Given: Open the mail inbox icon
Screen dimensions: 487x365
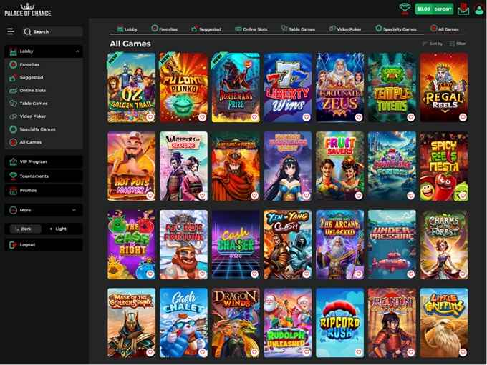Looking at the screenshot, I should coord(463,9).
